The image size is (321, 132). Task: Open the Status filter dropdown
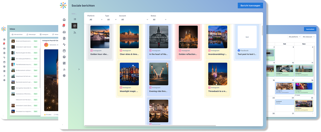(x=160, y=20)
